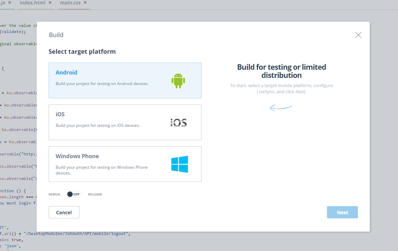The width and height of the screenshot is (398, 251).
Task: Click the green Android robot icon
Action: click(178, 81)
